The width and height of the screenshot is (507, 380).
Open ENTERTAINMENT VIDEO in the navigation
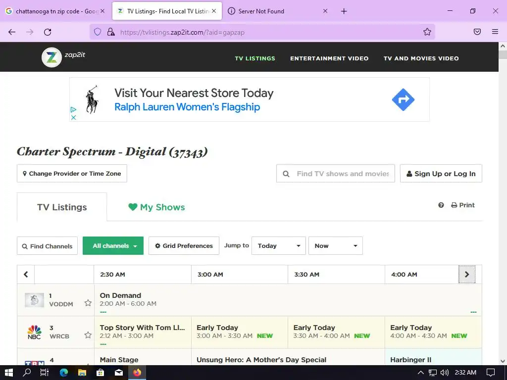coord(329,58)
